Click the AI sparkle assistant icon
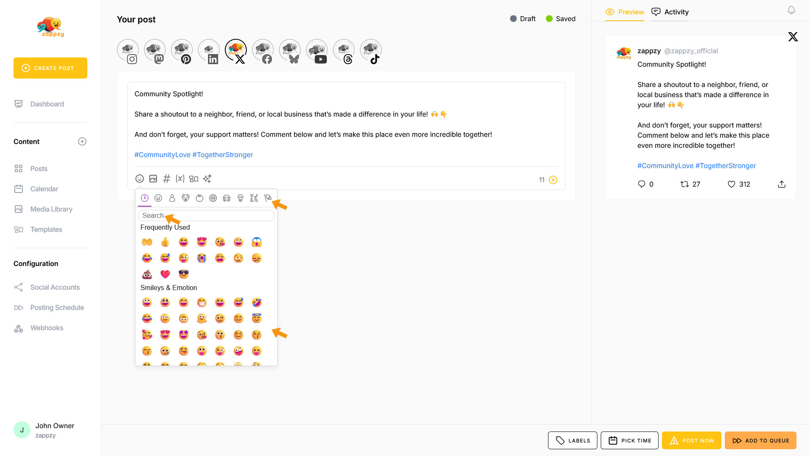810x456 pixels. tap(207, 179)
